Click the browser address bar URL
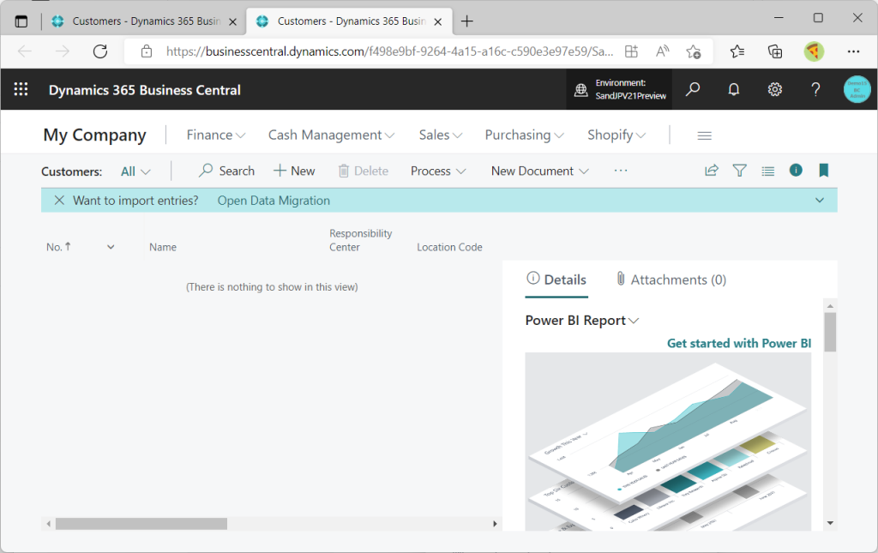878x553 pixels. pyautogui.click(x=389, y=51)
